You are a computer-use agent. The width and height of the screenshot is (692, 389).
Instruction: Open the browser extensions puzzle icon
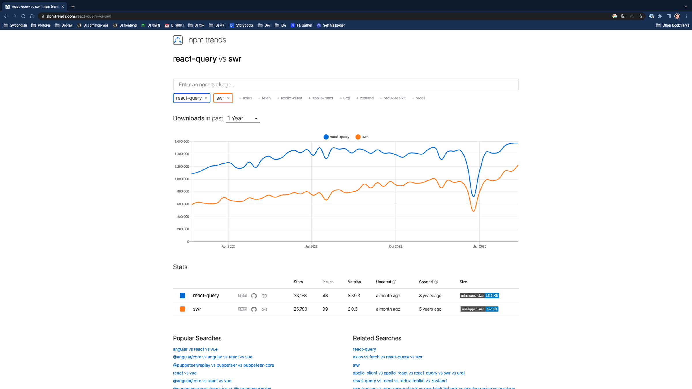[x=660, y=16]
